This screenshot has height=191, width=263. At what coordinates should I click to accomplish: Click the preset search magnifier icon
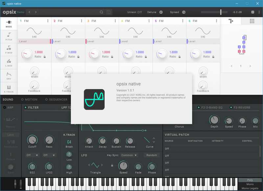click(101, 12)
